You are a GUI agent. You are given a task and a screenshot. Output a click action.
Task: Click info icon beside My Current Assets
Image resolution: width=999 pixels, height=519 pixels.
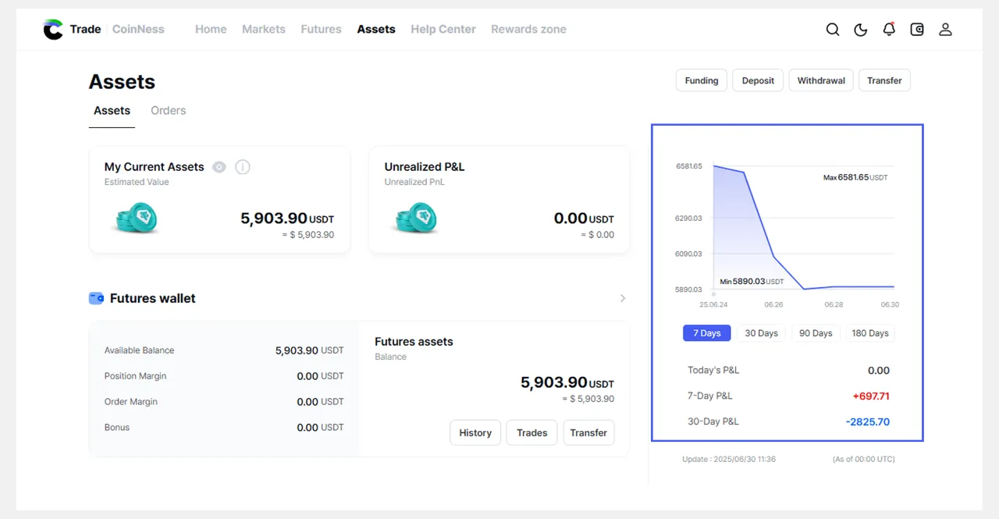[243, 167]
